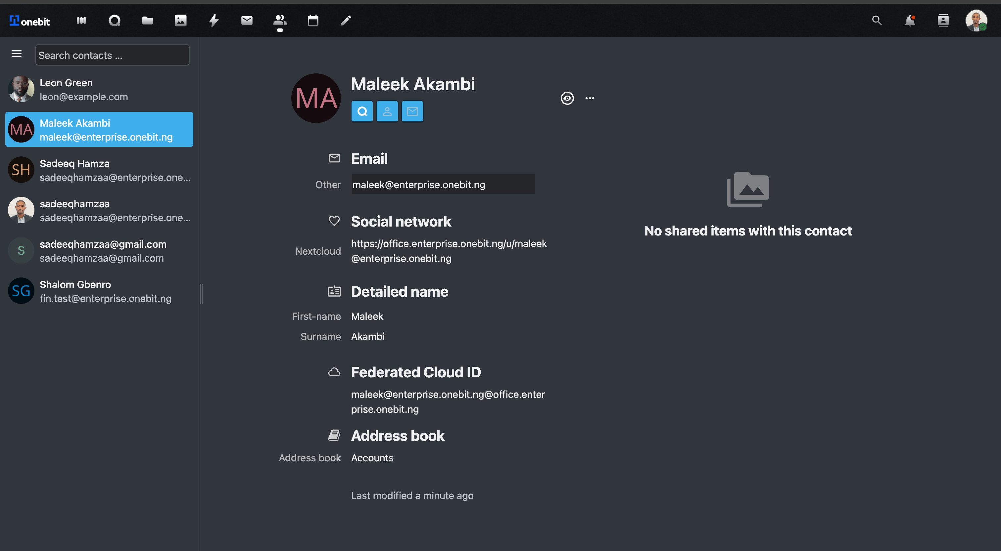
Task: Open the contacts menu in top bar
Action: (x=943, y=20)
